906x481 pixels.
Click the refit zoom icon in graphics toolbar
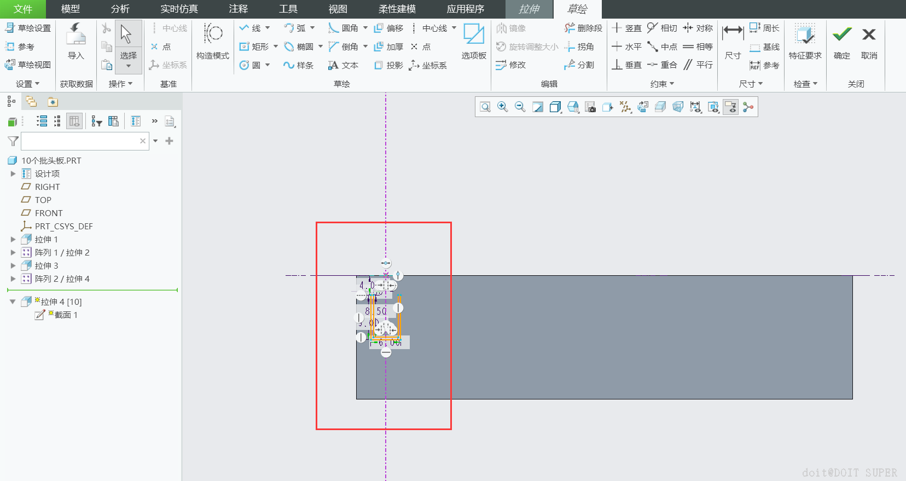click(485, 107)
